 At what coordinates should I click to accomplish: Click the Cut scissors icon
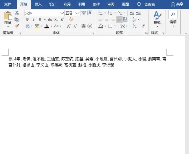pyautogui.click(x=17, y=13)
